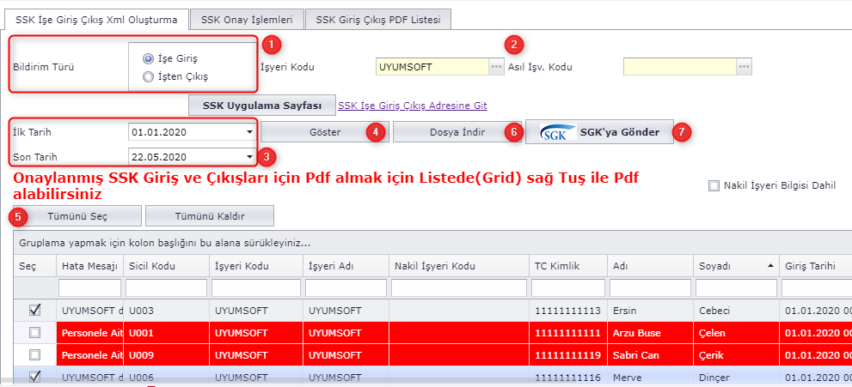Enable Nakil İşyeri Bilgisi Dahil checkbox

714,185
